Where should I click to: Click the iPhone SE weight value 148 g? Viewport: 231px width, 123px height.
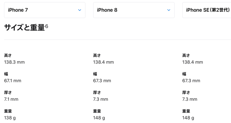[188, 118]
